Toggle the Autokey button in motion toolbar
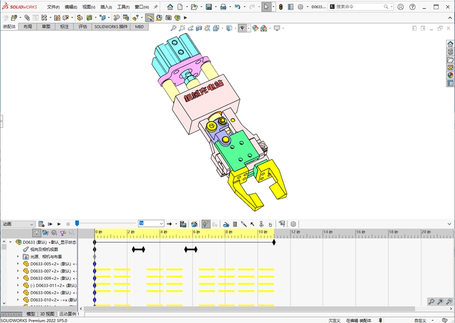The image size is (455, 323). 205,224
